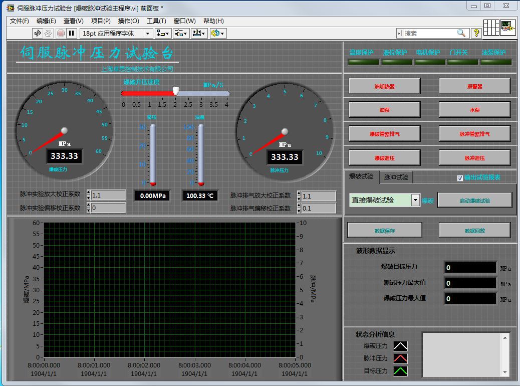Screen dimensions: 520x386
Task: Click the 油泵保护 indicator light
Action: [496, 62]
